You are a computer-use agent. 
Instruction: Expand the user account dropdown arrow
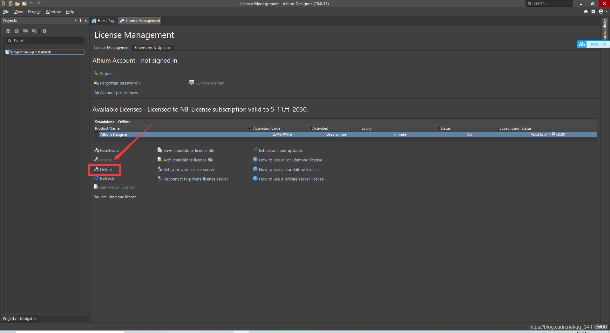point(607,12)
